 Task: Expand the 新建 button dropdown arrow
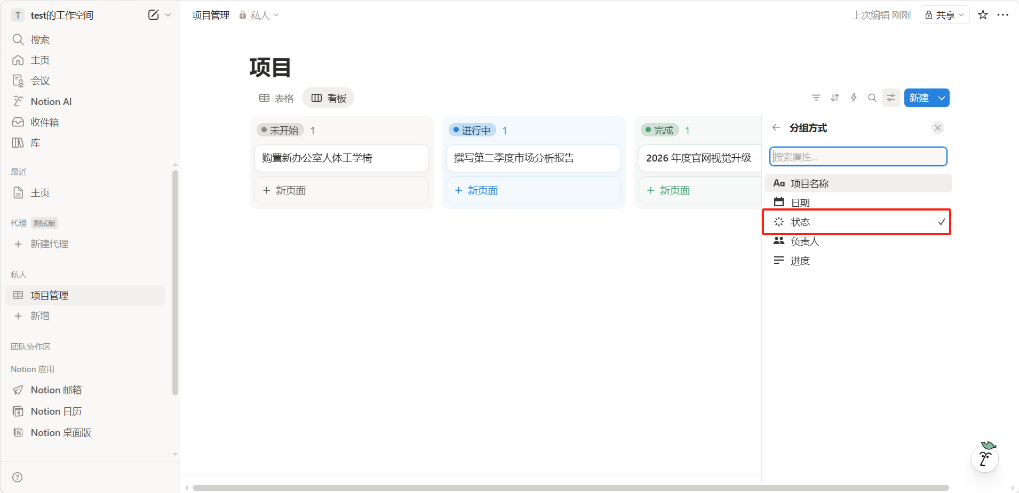tap(942, 98)
